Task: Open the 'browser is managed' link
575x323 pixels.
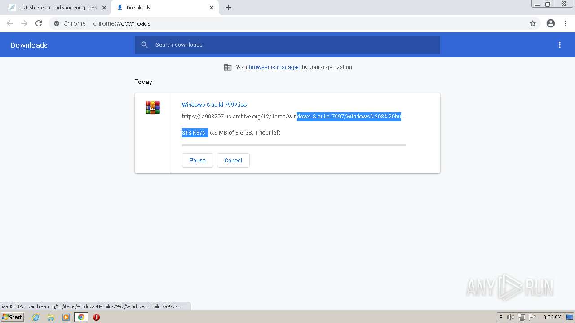Action: pos(274,67)
